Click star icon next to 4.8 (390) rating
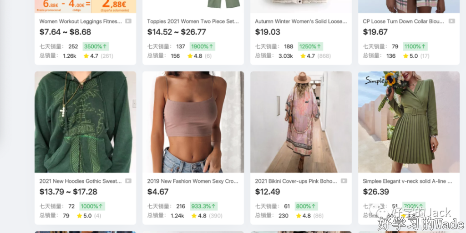Viewport: 466px width, 233px height. tap(194, 216)
